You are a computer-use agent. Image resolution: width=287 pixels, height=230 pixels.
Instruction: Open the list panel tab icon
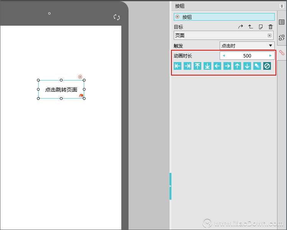pyautogui.click(x=282, y=22)
